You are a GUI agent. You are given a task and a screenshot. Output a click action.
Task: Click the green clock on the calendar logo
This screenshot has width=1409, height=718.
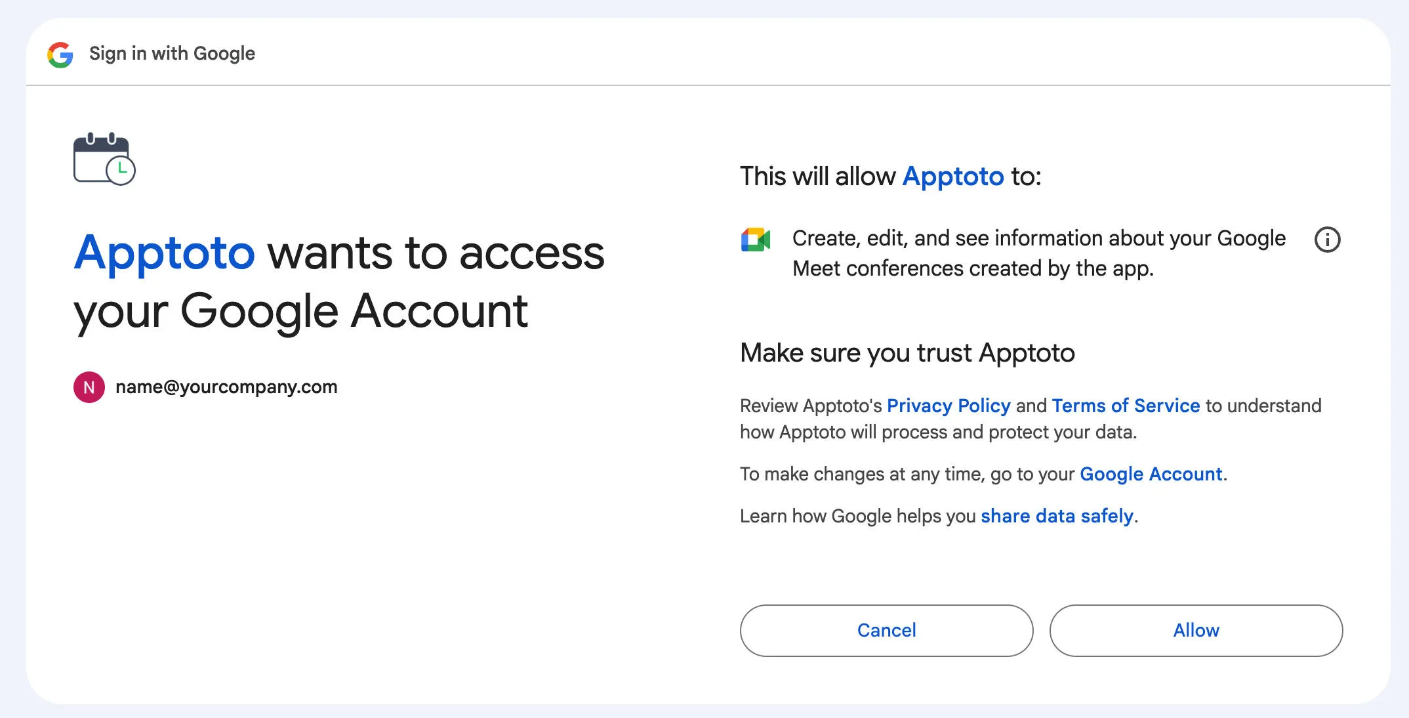coord(121,171)
